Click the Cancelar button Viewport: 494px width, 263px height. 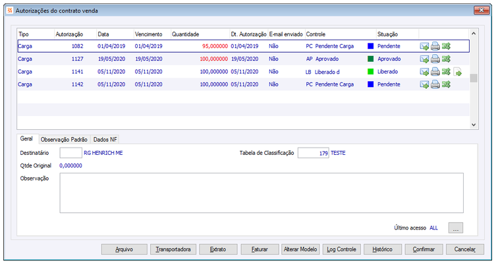pos(465,249)
